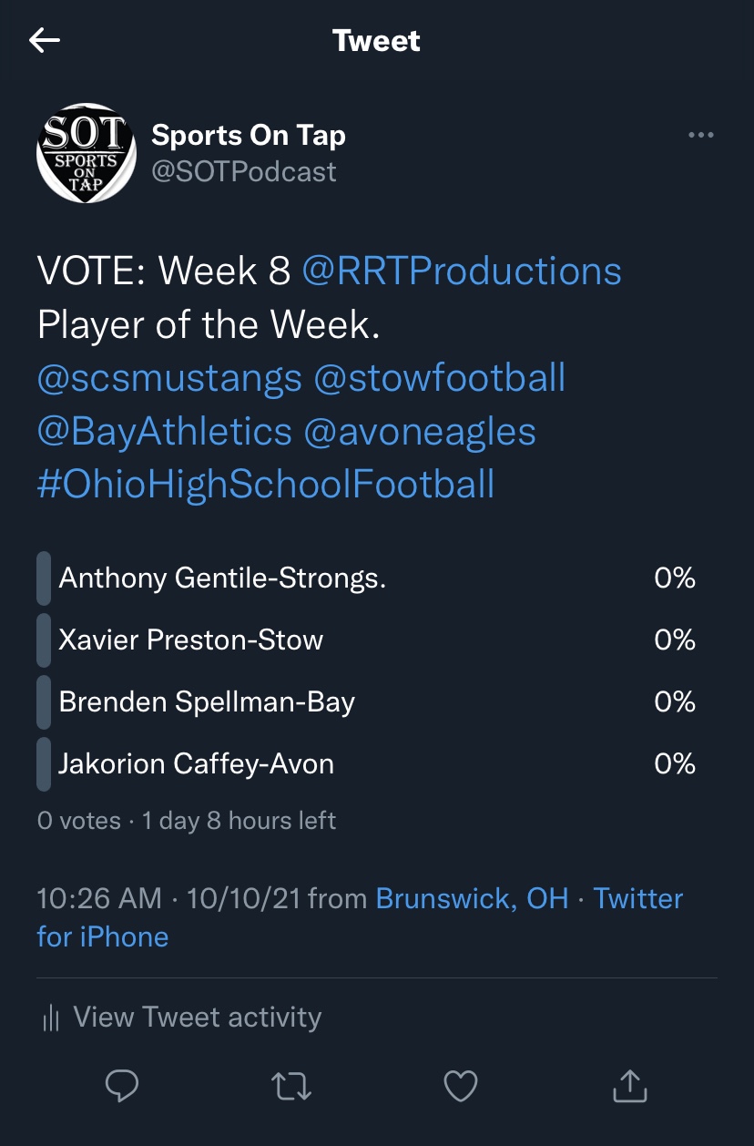
Task: Open the @BayAthletics profile link
Action: (165, 430)
